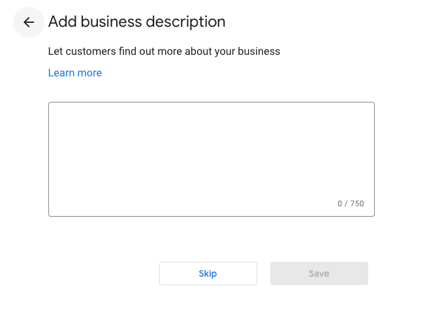
Task: Return to previous step via left arrow
Action: point(29,22)
